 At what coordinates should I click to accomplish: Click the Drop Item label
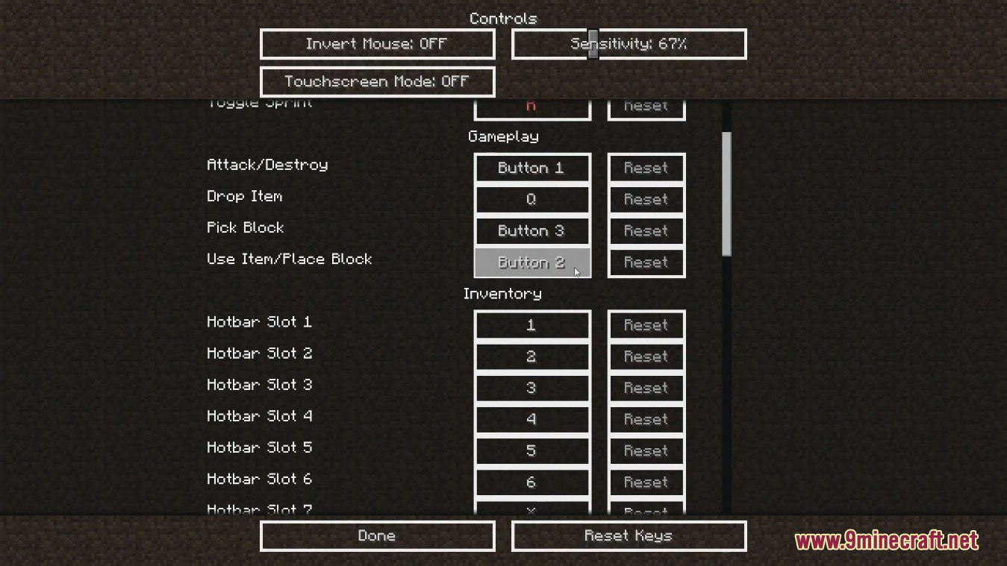[x=245, y=197]
